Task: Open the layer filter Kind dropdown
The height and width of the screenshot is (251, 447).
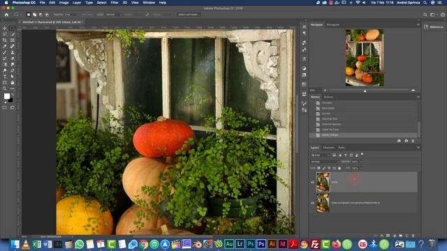Action: coord(320,155)
